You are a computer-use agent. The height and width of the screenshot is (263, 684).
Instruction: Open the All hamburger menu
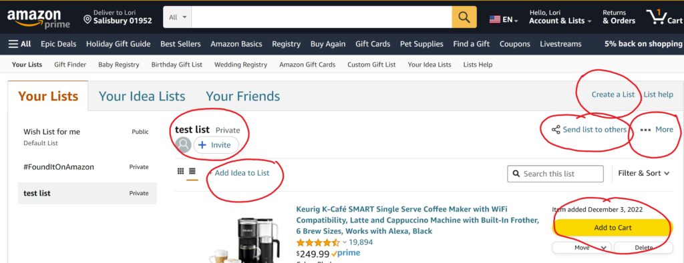pyautogui.click(x=19, y=44)
